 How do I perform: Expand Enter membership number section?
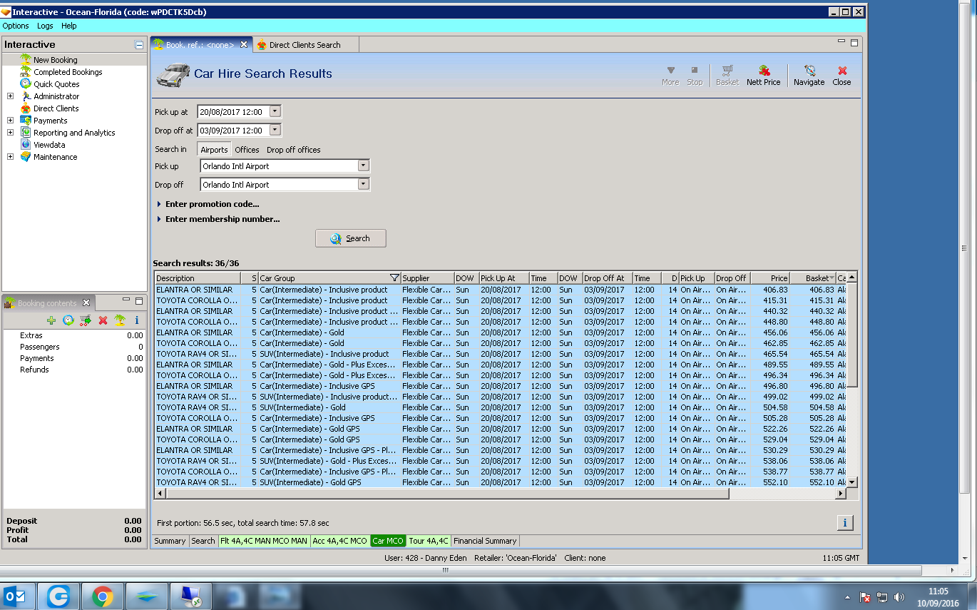(218, 219)
